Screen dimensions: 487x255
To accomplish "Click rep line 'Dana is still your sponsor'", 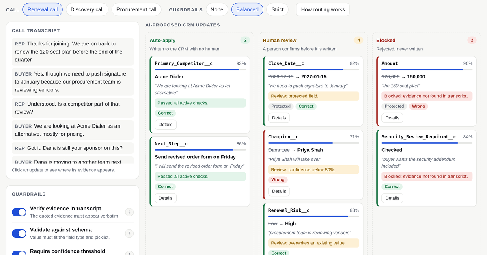I will click(73, 148).
